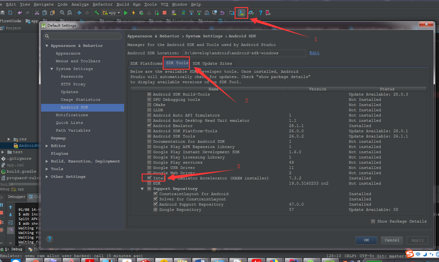439x262 pixels.
Task: Click the Version column header
Action: coord(317,89)
